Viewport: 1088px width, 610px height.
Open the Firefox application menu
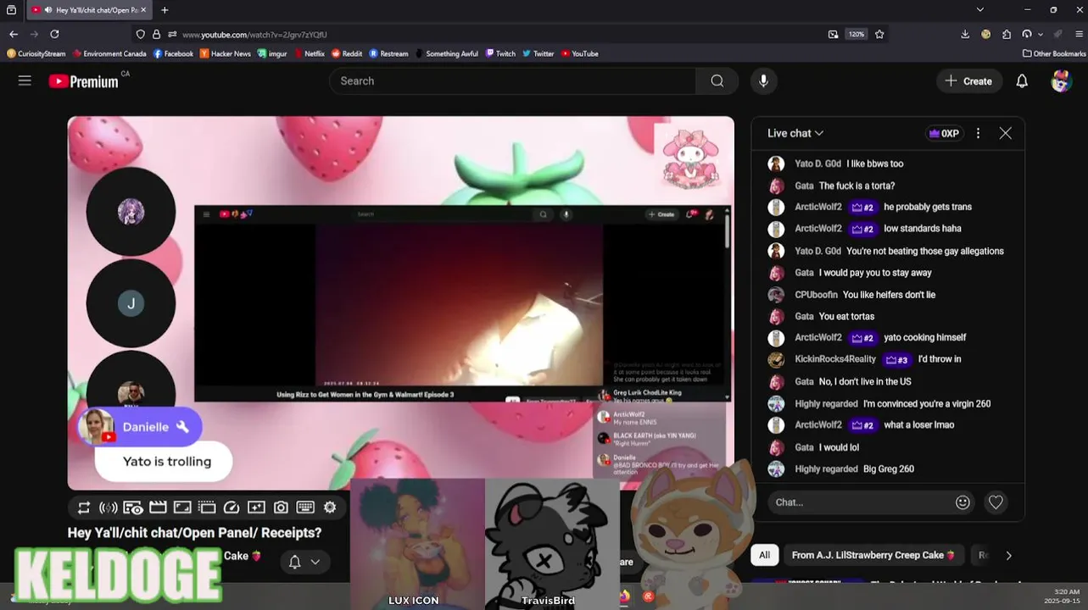coord(1079,35)
